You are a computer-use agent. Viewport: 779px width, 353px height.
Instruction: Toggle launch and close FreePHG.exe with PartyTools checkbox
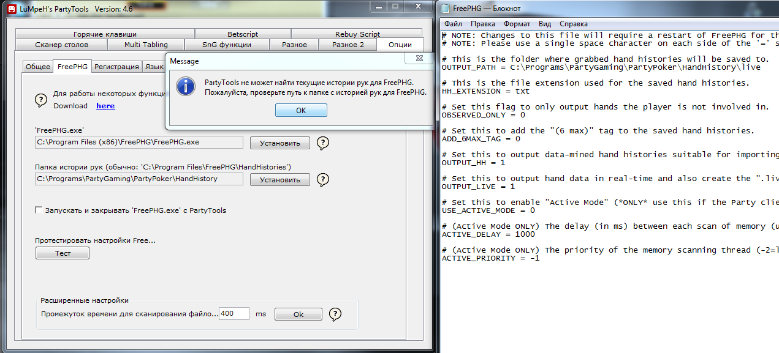click(39, 210)
